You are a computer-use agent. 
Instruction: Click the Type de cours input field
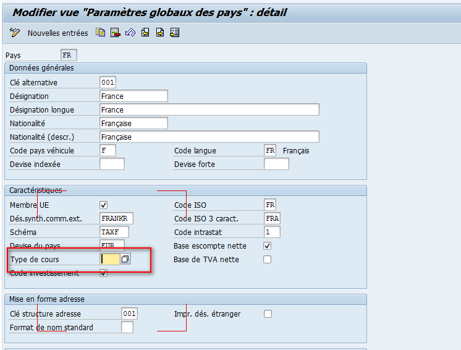pos(110,259)
